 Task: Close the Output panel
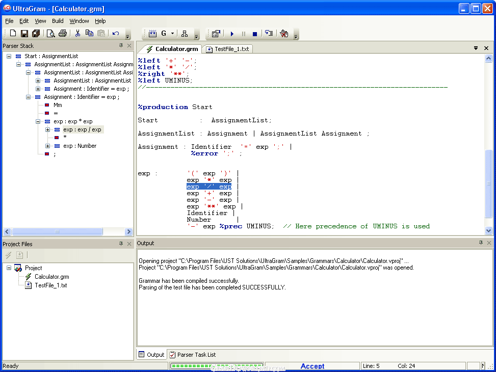pyautogui.click(x=489, y=243)
